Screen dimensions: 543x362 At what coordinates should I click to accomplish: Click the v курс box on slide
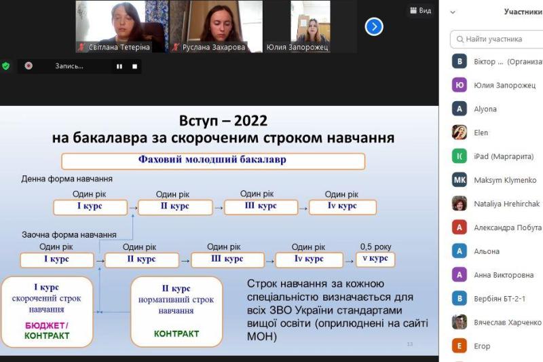[x=375, y=259]
